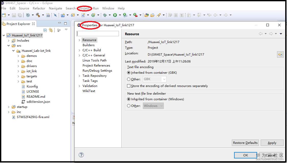Click the Show In location button icon
The height and width of the screenshot is (163, 287).
click(280, 54)
